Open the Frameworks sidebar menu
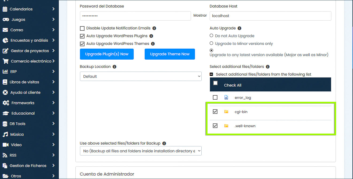Screen dimensions: 353x179 pos(23,103)
